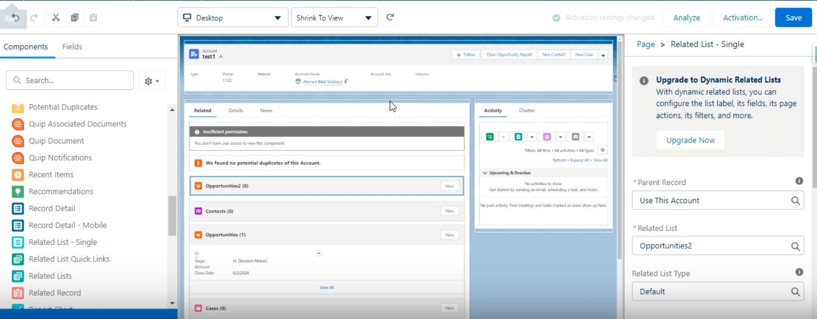The image size is (817, 319).
Task: Click the Page breadcrumb link
Action: (x=645, y=44)
